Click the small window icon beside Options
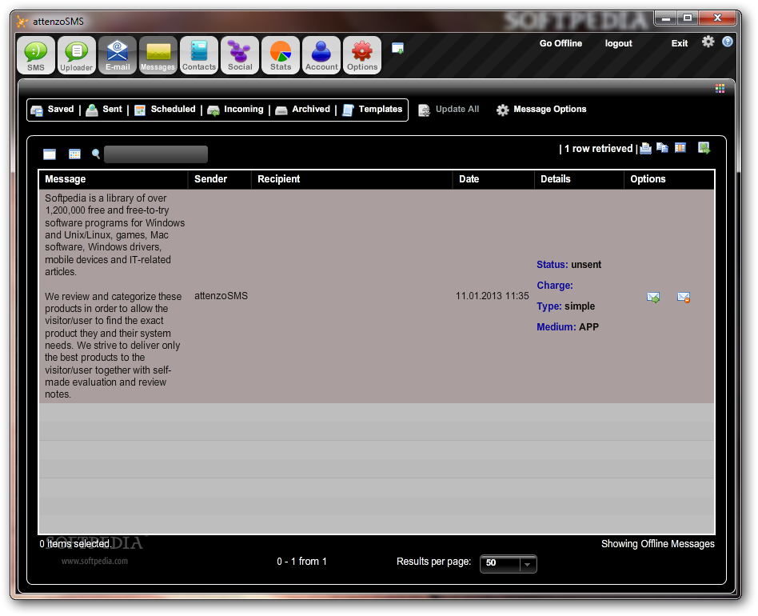The height and width of the screenshot is (616, 758). (397, 48)
